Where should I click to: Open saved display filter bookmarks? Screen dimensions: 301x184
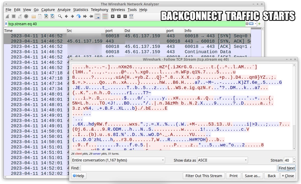(6, 23)
